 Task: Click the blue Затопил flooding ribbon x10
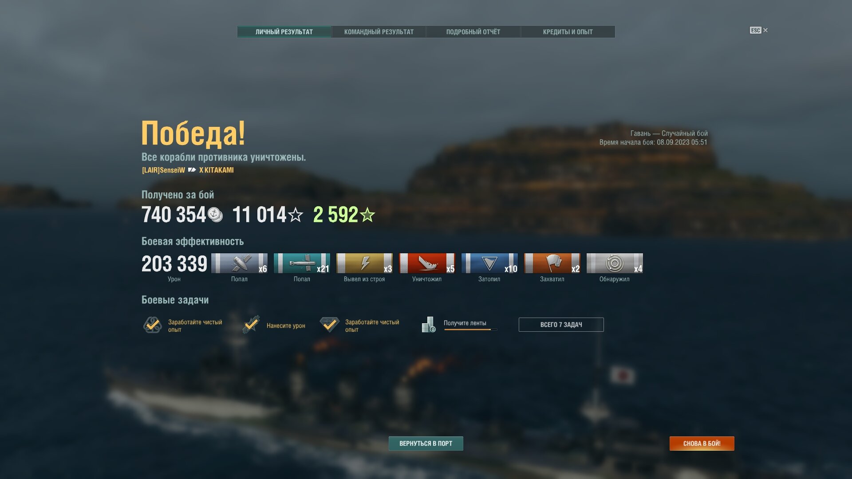[x=489, y=263]
